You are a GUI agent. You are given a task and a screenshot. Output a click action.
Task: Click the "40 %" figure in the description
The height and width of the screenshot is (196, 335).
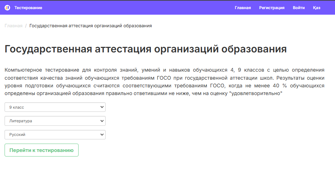275,86
